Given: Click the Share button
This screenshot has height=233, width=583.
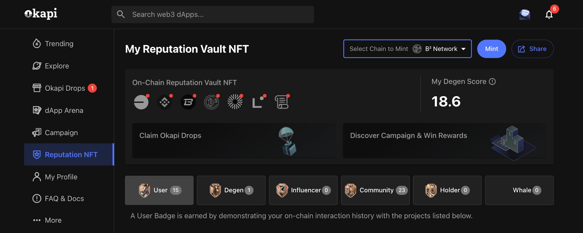Looking at the screenshot, I should click(x=532, y=49).
